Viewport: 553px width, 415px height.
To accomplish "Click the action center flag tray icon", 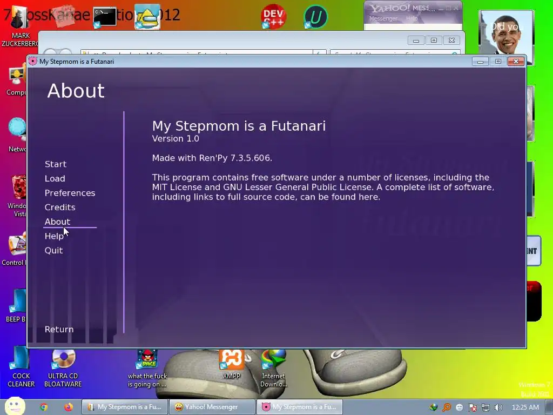I will [x=472, y=407].
